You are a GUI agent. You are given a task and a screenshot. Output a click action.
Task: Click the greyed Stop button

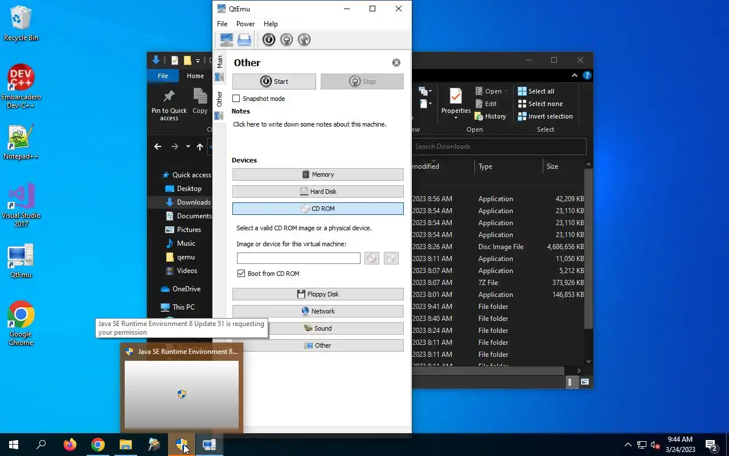click(362, 82)
